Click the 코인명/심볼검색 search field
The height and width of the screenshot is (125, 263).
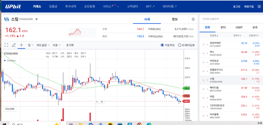[231, 19]
